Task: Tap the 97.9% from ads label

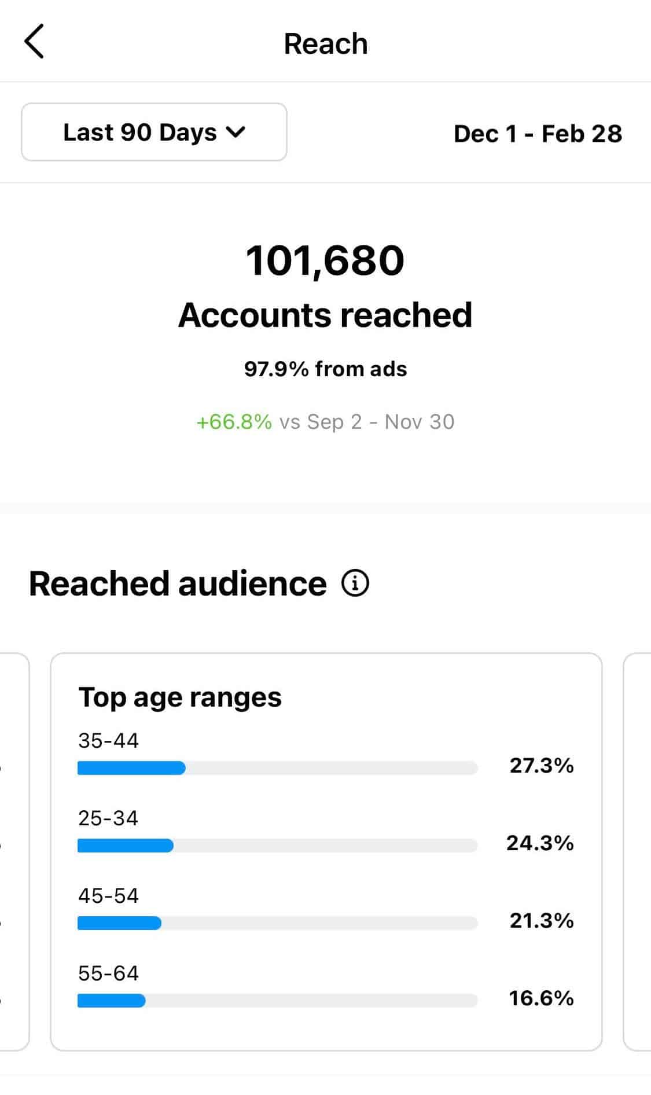Action: click(325, 368)
